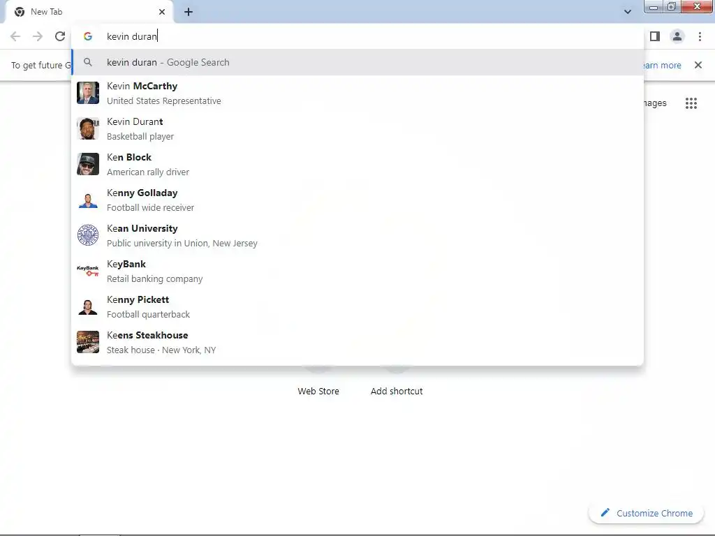This screenshot has height=536, width=715.
Task: Restore down the Chrome window
Action: point(671,7)
